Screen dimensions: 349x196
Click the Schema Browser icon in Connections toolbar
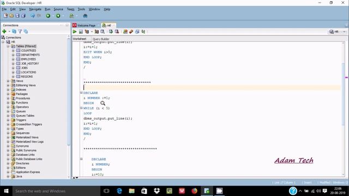point(26,32)
